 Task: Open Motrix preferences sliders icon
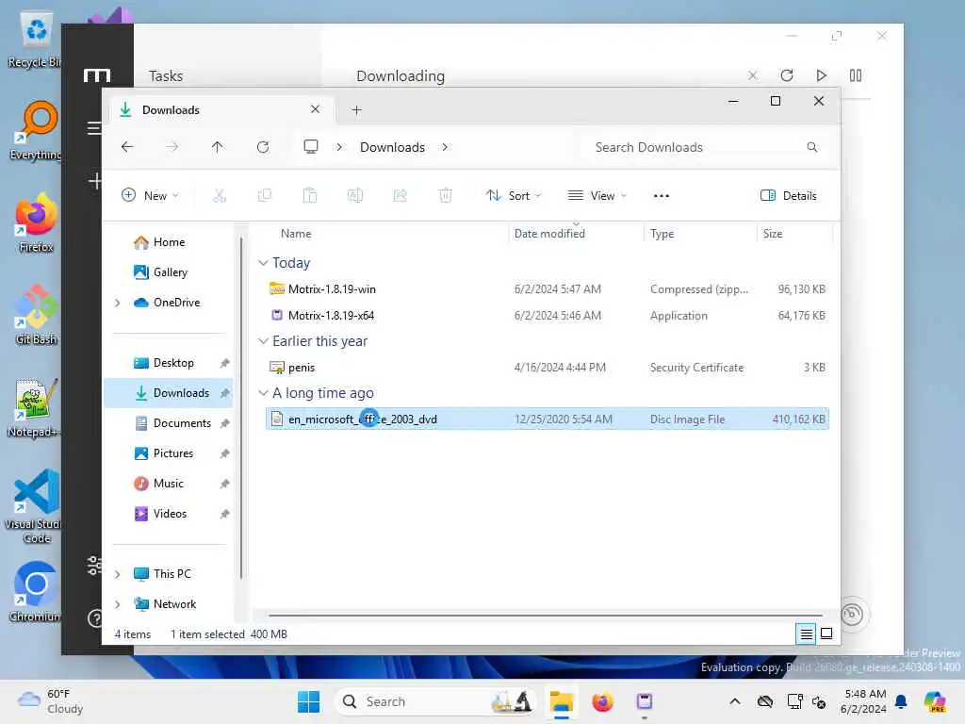pyautogui.click(x=94, y=566)
